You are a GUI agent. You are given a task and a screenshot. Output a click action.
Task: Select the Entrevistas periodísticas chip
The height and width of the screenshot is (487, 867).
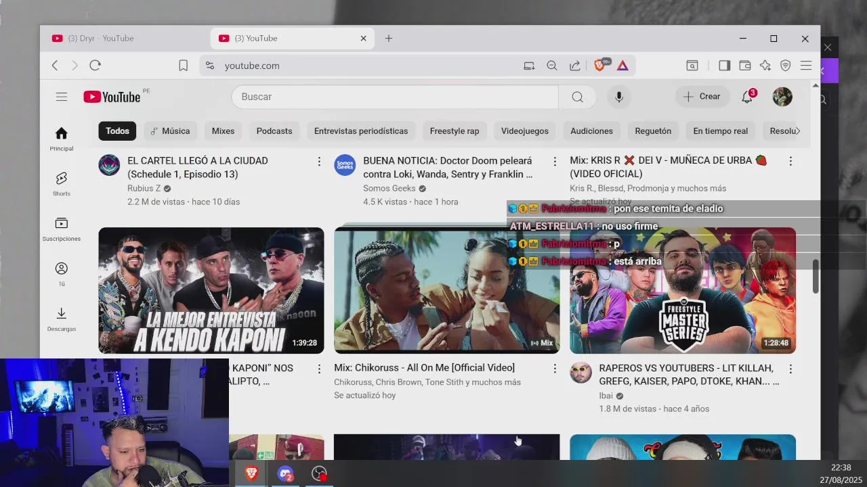coord(361,131)
